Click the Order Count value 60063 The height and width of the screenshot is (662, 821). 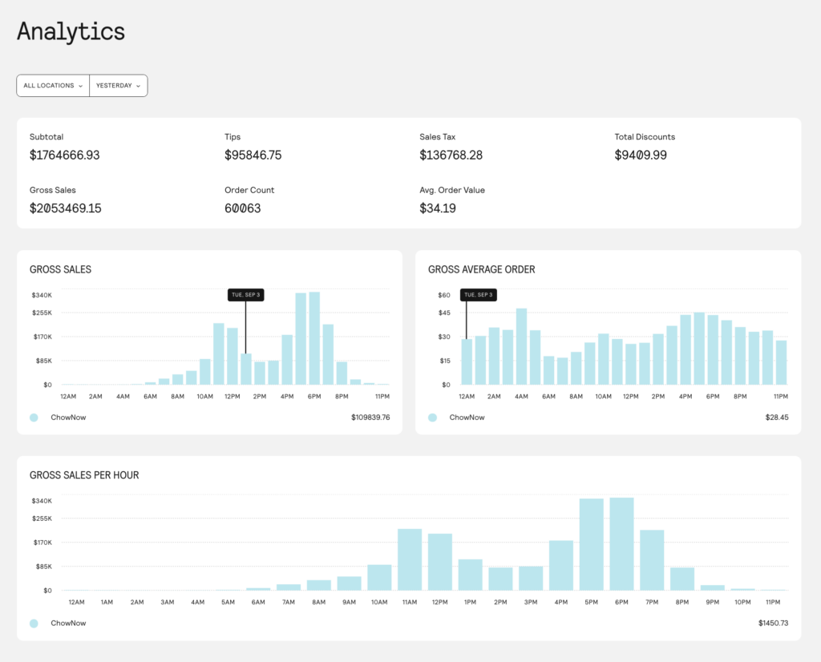point(243,208)
